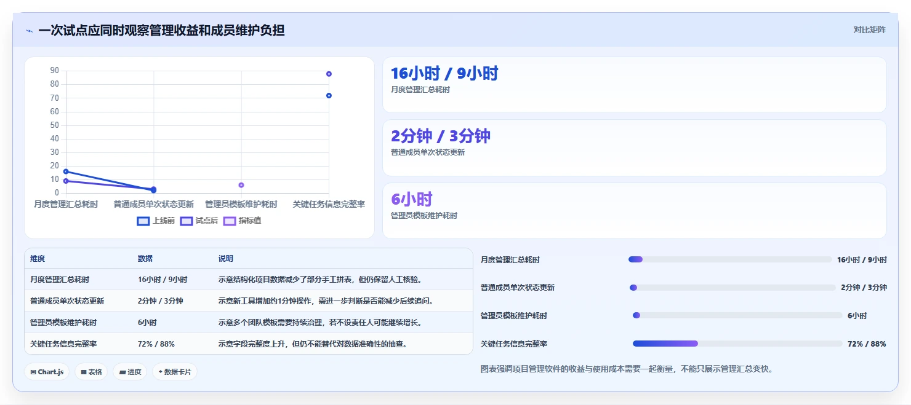
Task: Click the 72% / 88% value beside the progress bar
Action: tap(867, 344)
